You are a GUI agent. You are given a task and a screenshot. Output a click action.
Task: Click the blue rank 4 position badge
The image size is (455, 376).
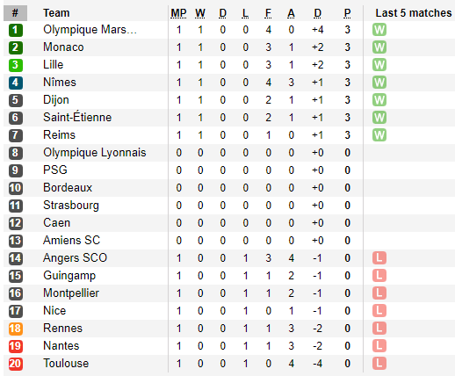coord(16,83)
